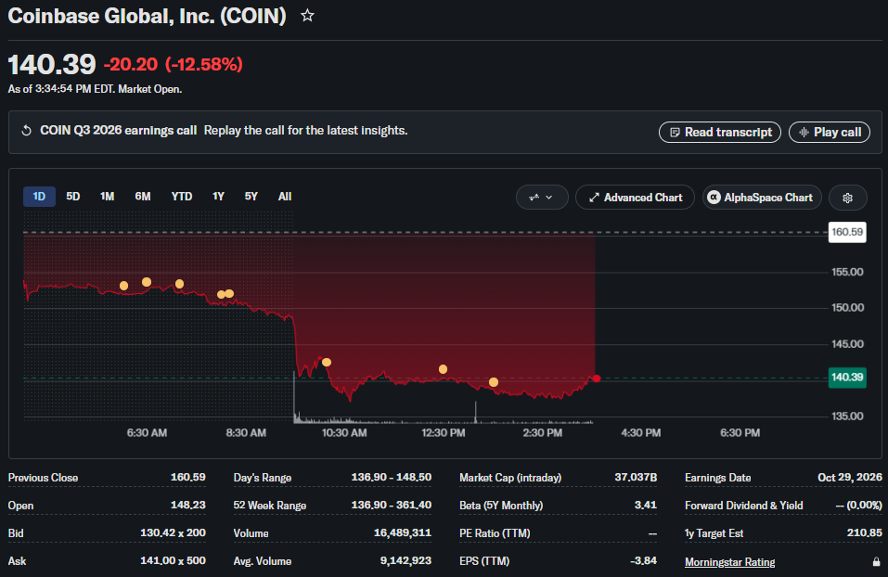
Task: Click the 1y Target Est value 210.85
Action: tap(864, 532)
